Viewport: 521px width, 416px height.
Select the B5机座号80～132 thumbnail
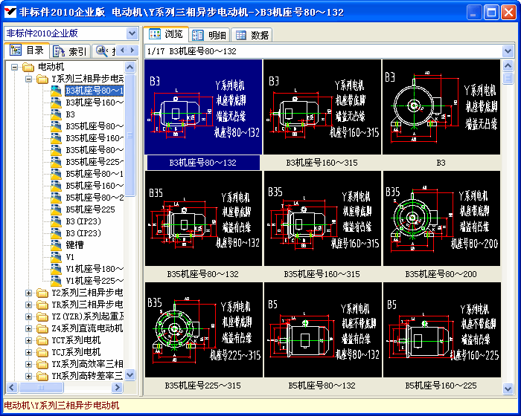322,332
